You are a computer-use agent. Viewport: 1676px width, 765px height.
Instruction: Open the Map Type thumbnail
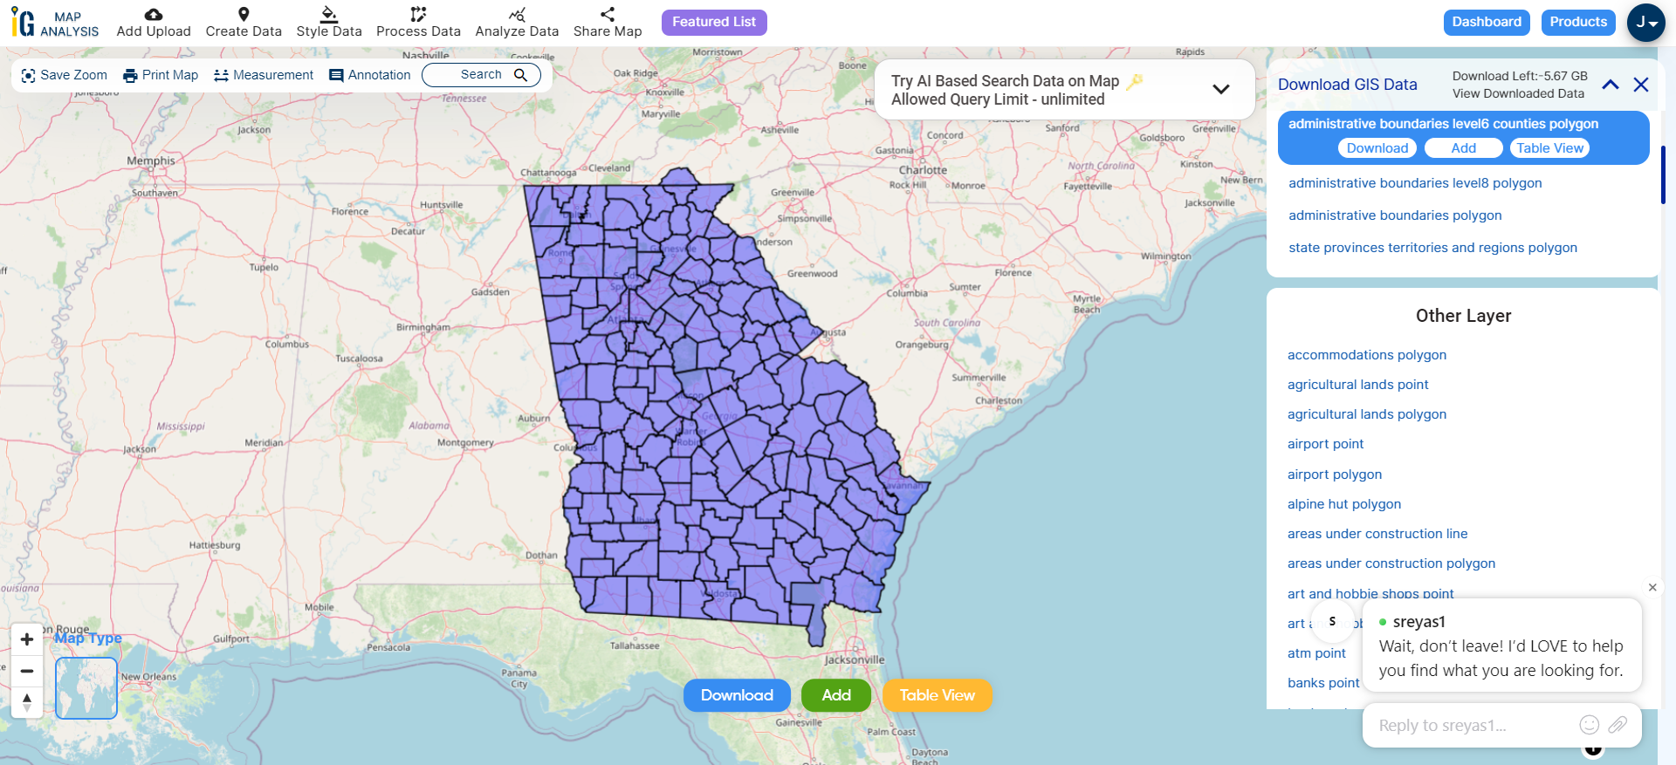86,688
